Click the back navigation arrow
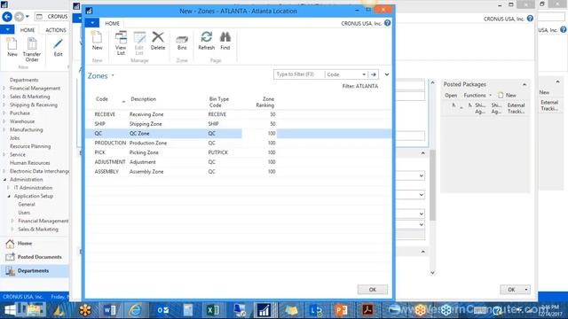 click(7, 17)
